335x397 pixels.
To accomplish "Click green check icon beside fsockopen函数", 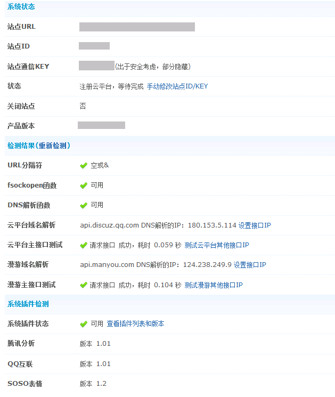I will [x=84, y=186].
